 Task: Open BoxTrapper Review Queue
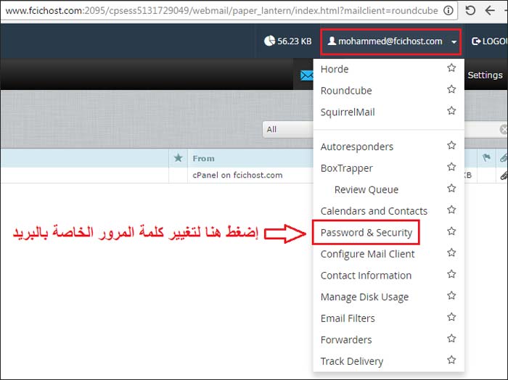click(366, 190)
